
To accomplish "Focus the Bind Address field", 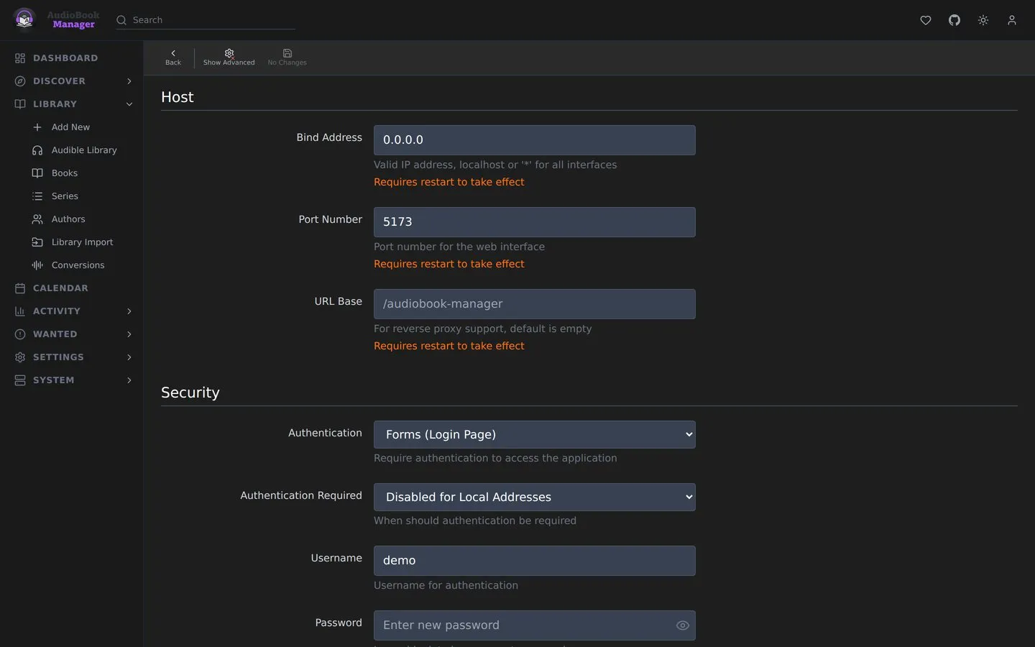I will [x=535, y=140].
